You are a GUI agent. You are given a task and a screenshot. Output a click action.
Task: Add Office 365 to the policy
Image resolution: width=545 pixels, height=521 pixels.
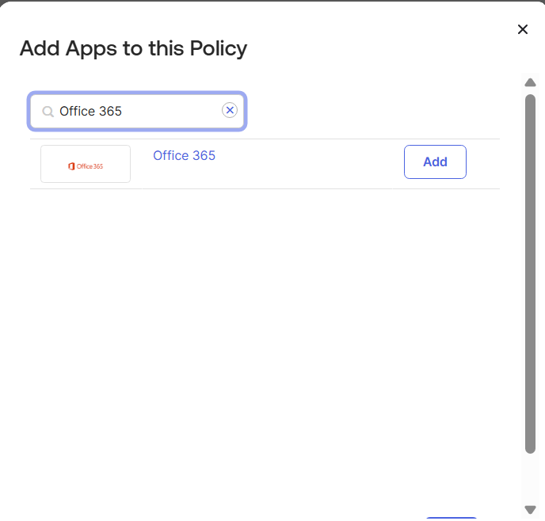[435, 162]
